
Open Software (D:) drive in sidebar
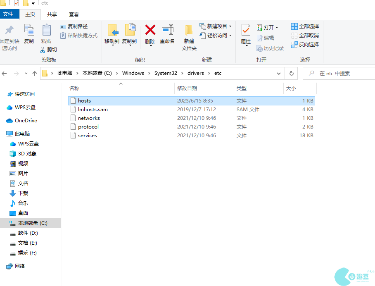click(x=28, y=233)
